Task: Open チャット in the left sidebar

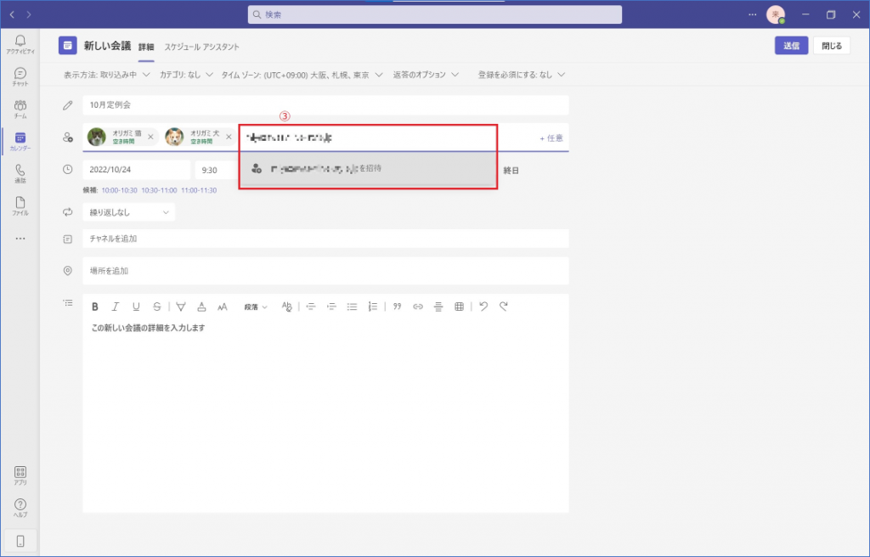Action: point(20,76)
